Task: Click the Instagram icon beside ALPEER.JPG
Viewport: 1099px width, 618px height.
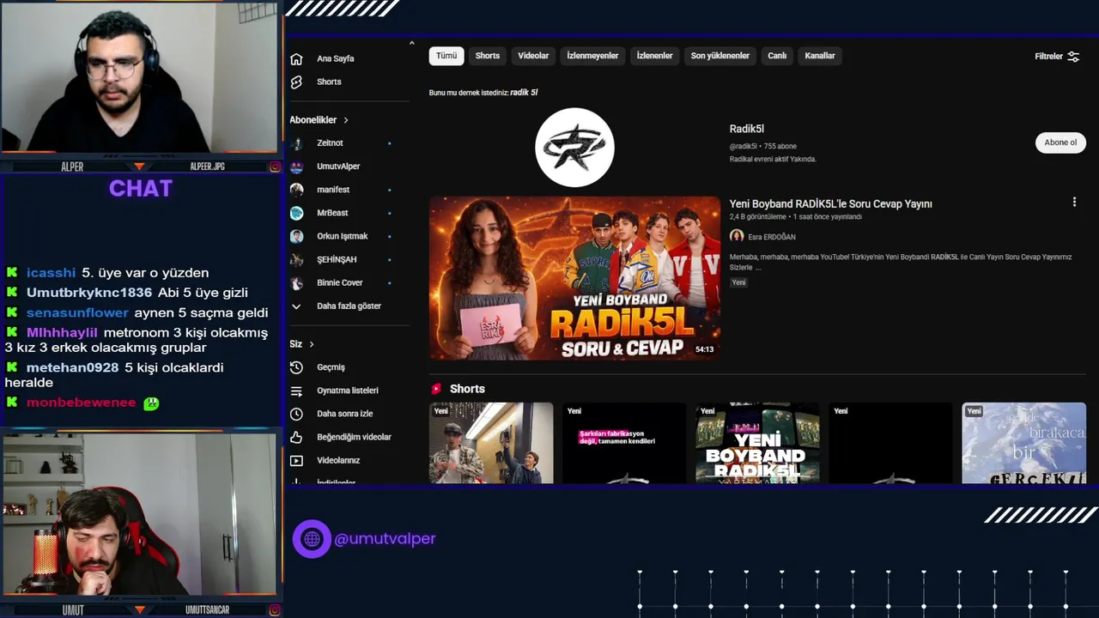Action: 276,167
